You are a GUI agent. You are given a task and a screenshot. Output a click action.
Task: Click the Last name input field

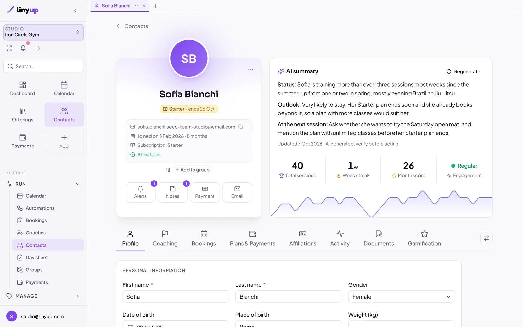pos(289,297)
